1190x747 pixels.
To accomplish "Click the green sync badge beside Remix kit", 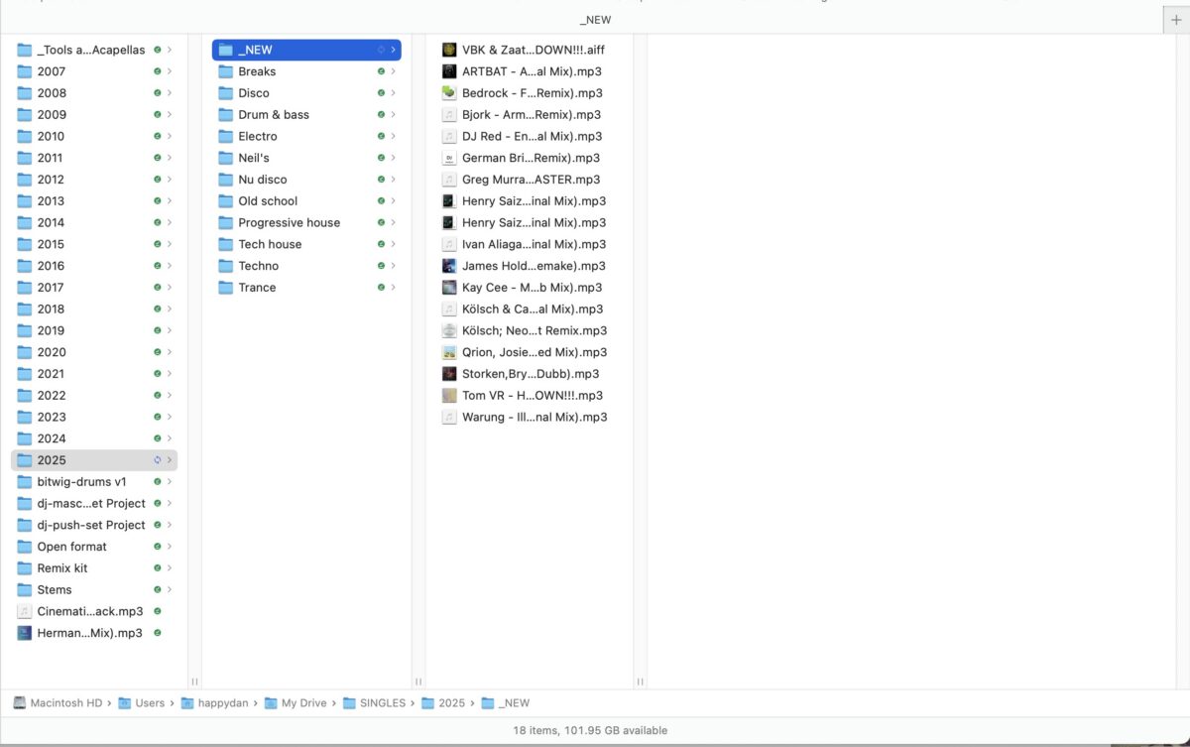I will tap(156, 567).
